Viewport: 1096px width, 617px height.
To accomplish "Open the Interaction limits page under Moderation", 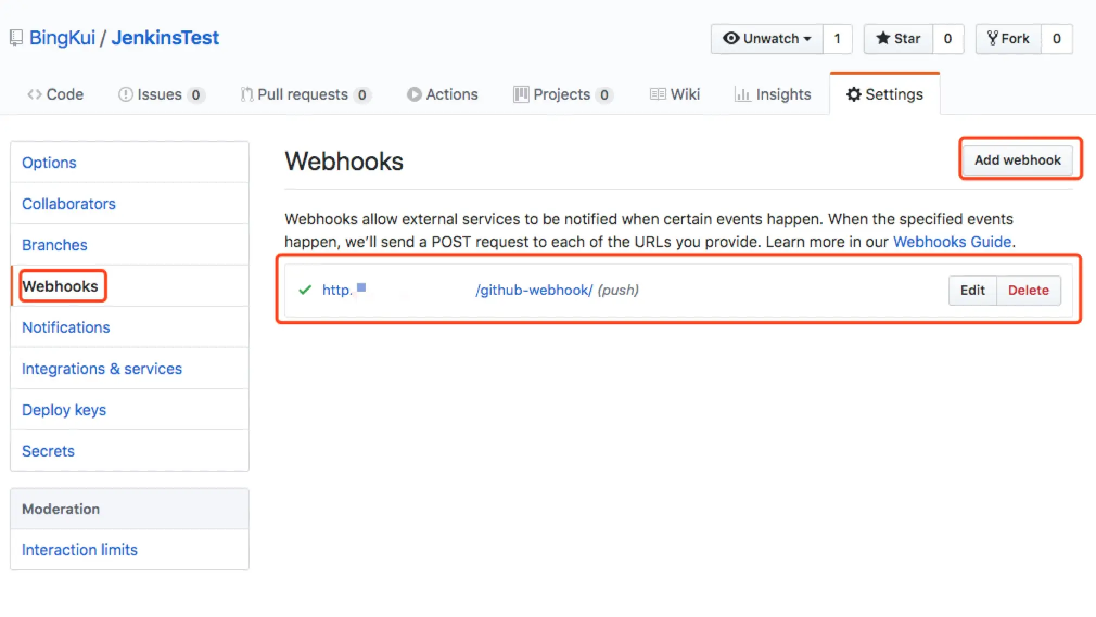I will (79, 550).
